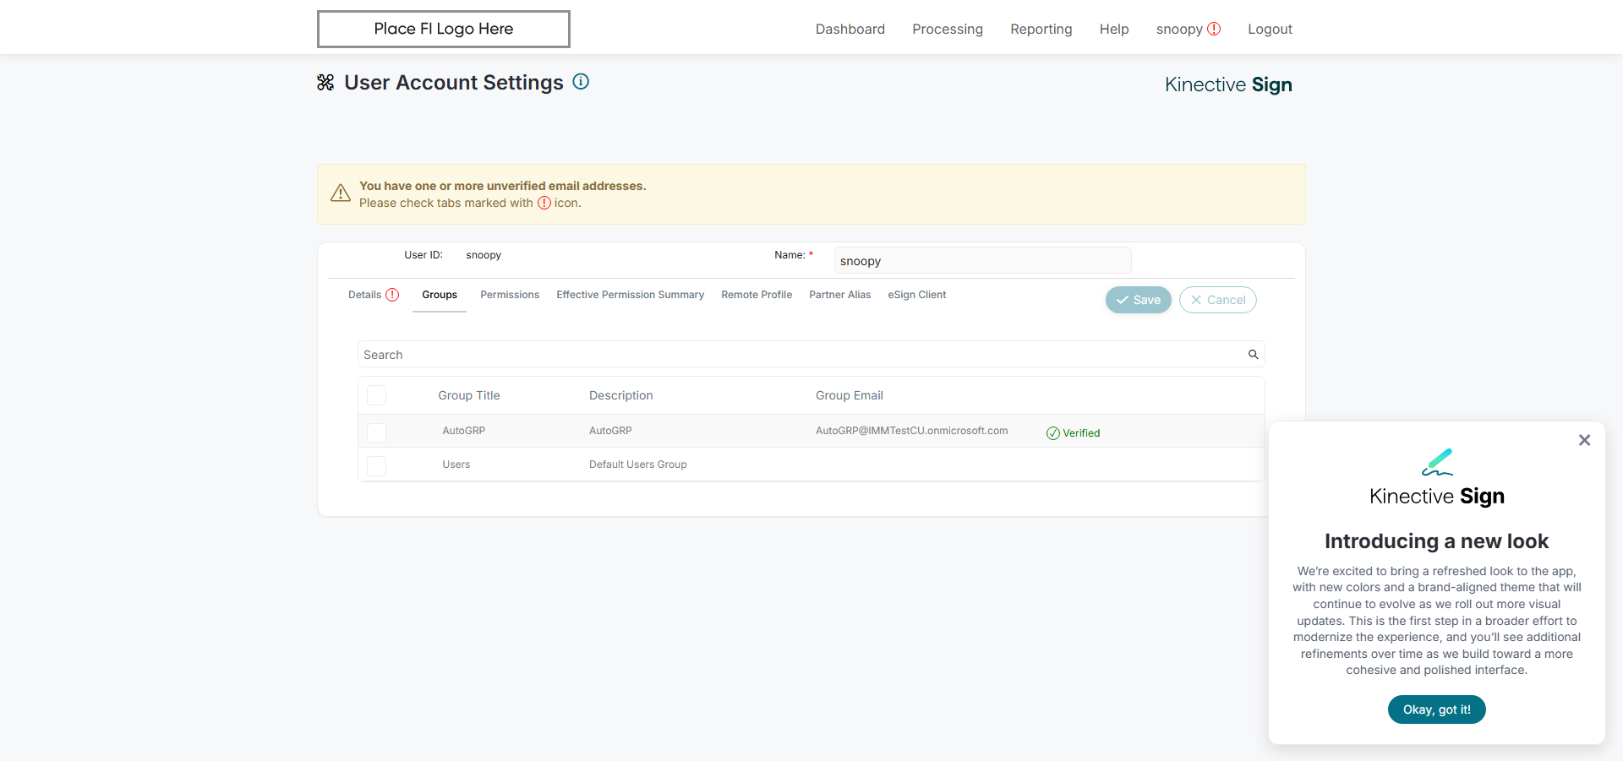Screen dimensions: 1623x761
Task: Toggle the select-all groups checkbox
Action: [377, 395]
